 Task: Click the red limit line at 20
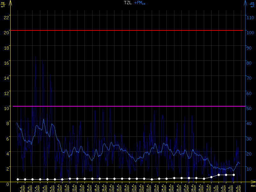(128, 30)
